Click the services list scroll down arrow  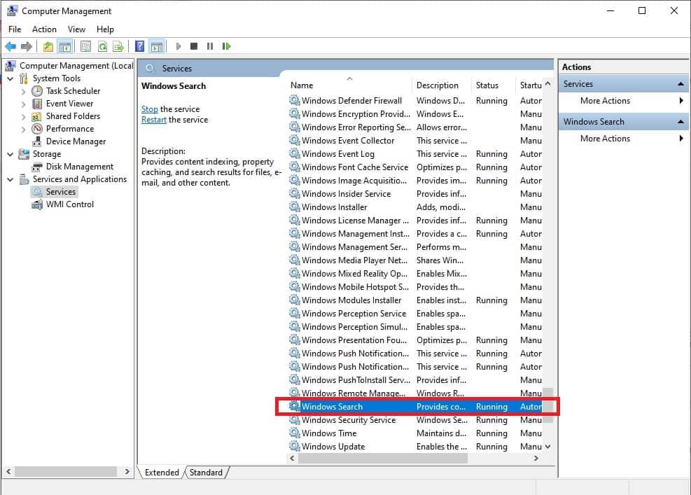pos(547,447)
